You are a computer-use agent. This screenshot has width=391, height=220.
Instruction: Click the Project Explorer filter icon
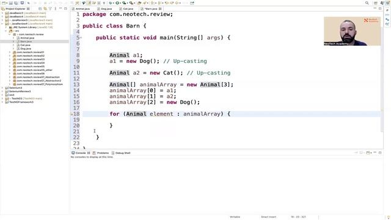coord(50,9)
